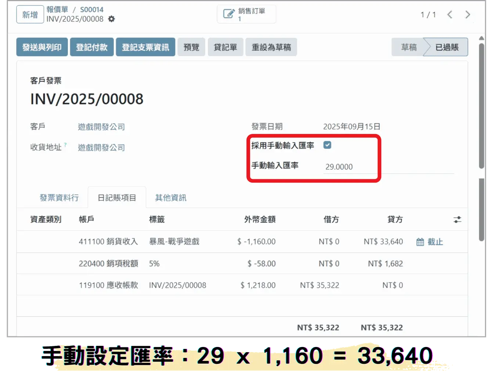494x384 pixels.
Task: Open column options adjust icon
Action: [457, 220]
